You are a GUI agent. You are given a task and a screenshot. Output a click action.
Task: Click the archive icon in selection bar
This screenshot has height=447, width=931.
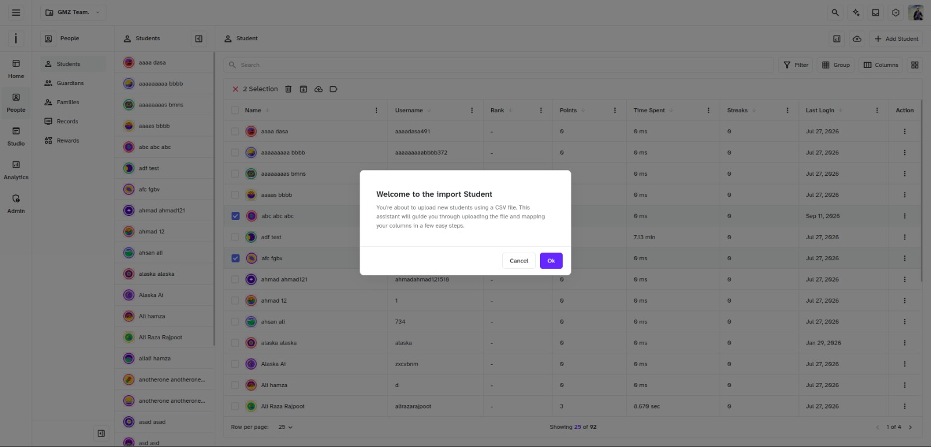click(303, 89)
